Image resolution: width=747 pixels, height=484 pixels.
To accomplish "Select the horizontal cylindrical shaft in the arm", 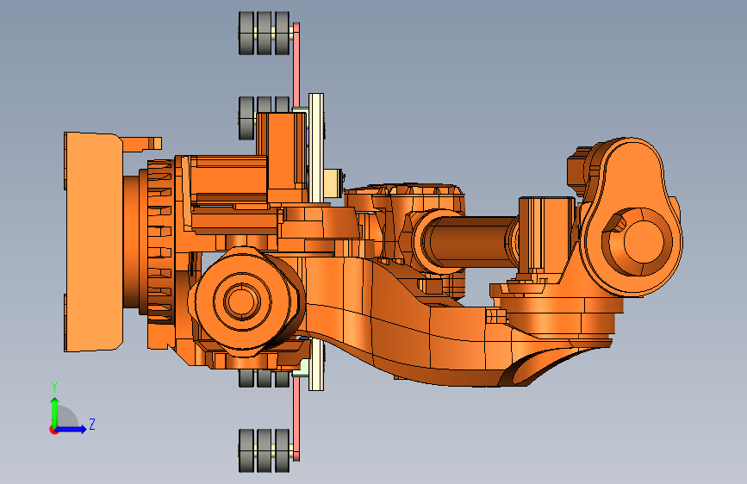I will click(x=470, y=242).
